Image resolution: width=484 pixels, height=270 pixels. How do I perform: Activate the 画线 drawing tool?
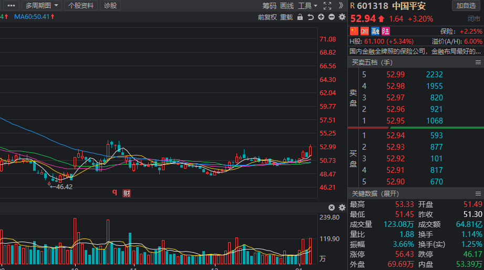(x=287, y=6)
